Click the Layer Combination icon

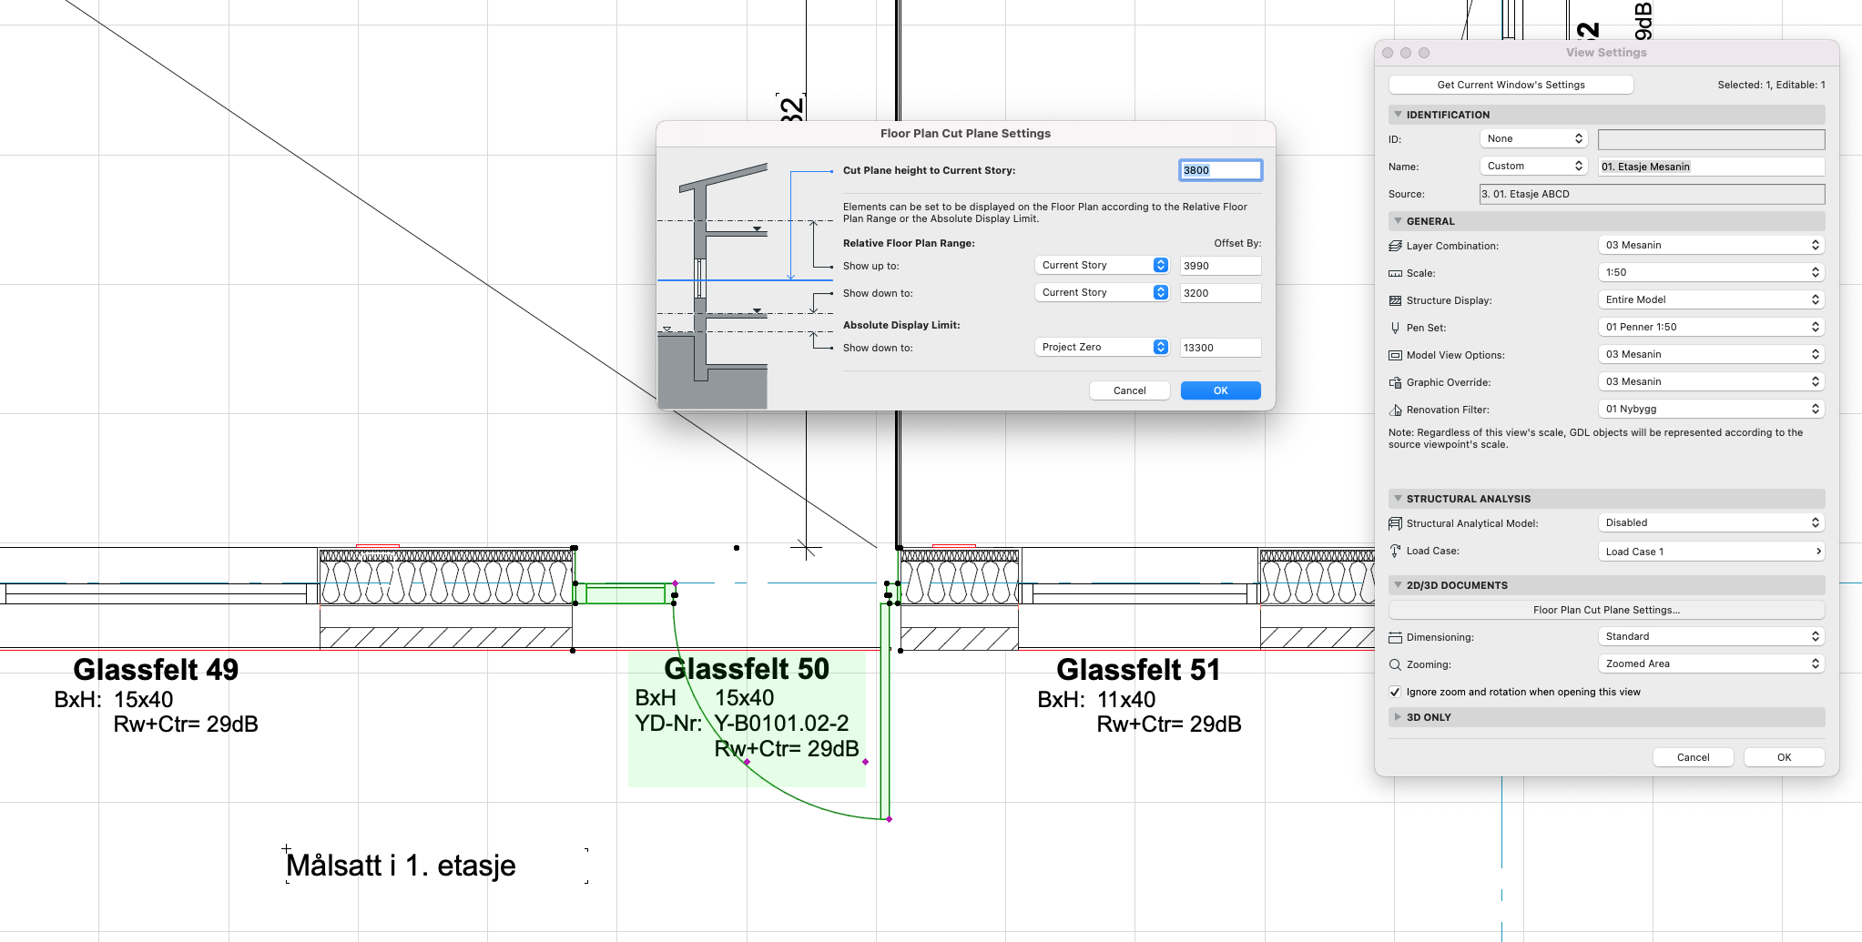coord(1395,246)
